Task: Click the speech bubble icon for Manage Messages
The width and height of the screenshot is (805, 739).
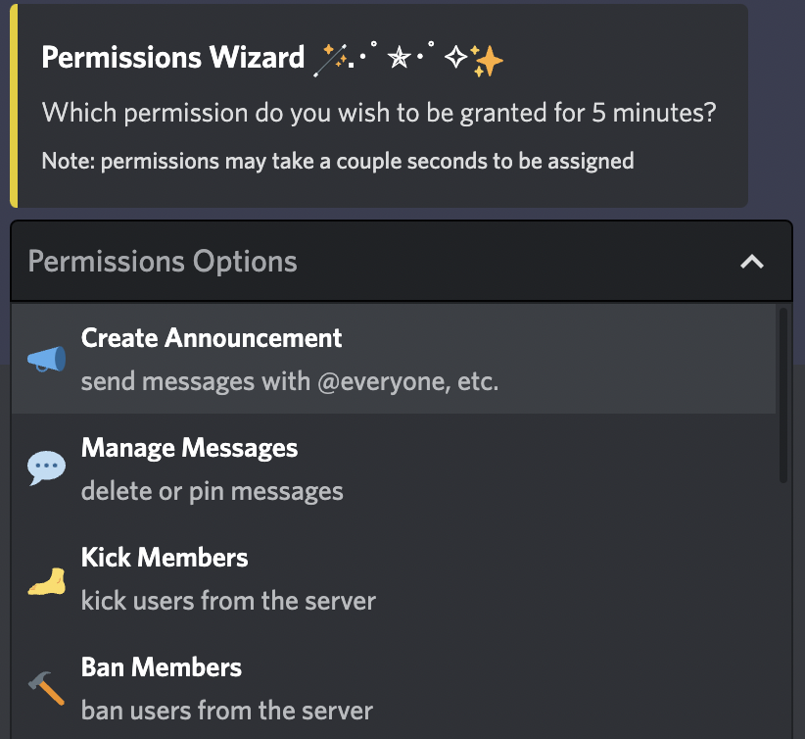Action: coord(46,468)
